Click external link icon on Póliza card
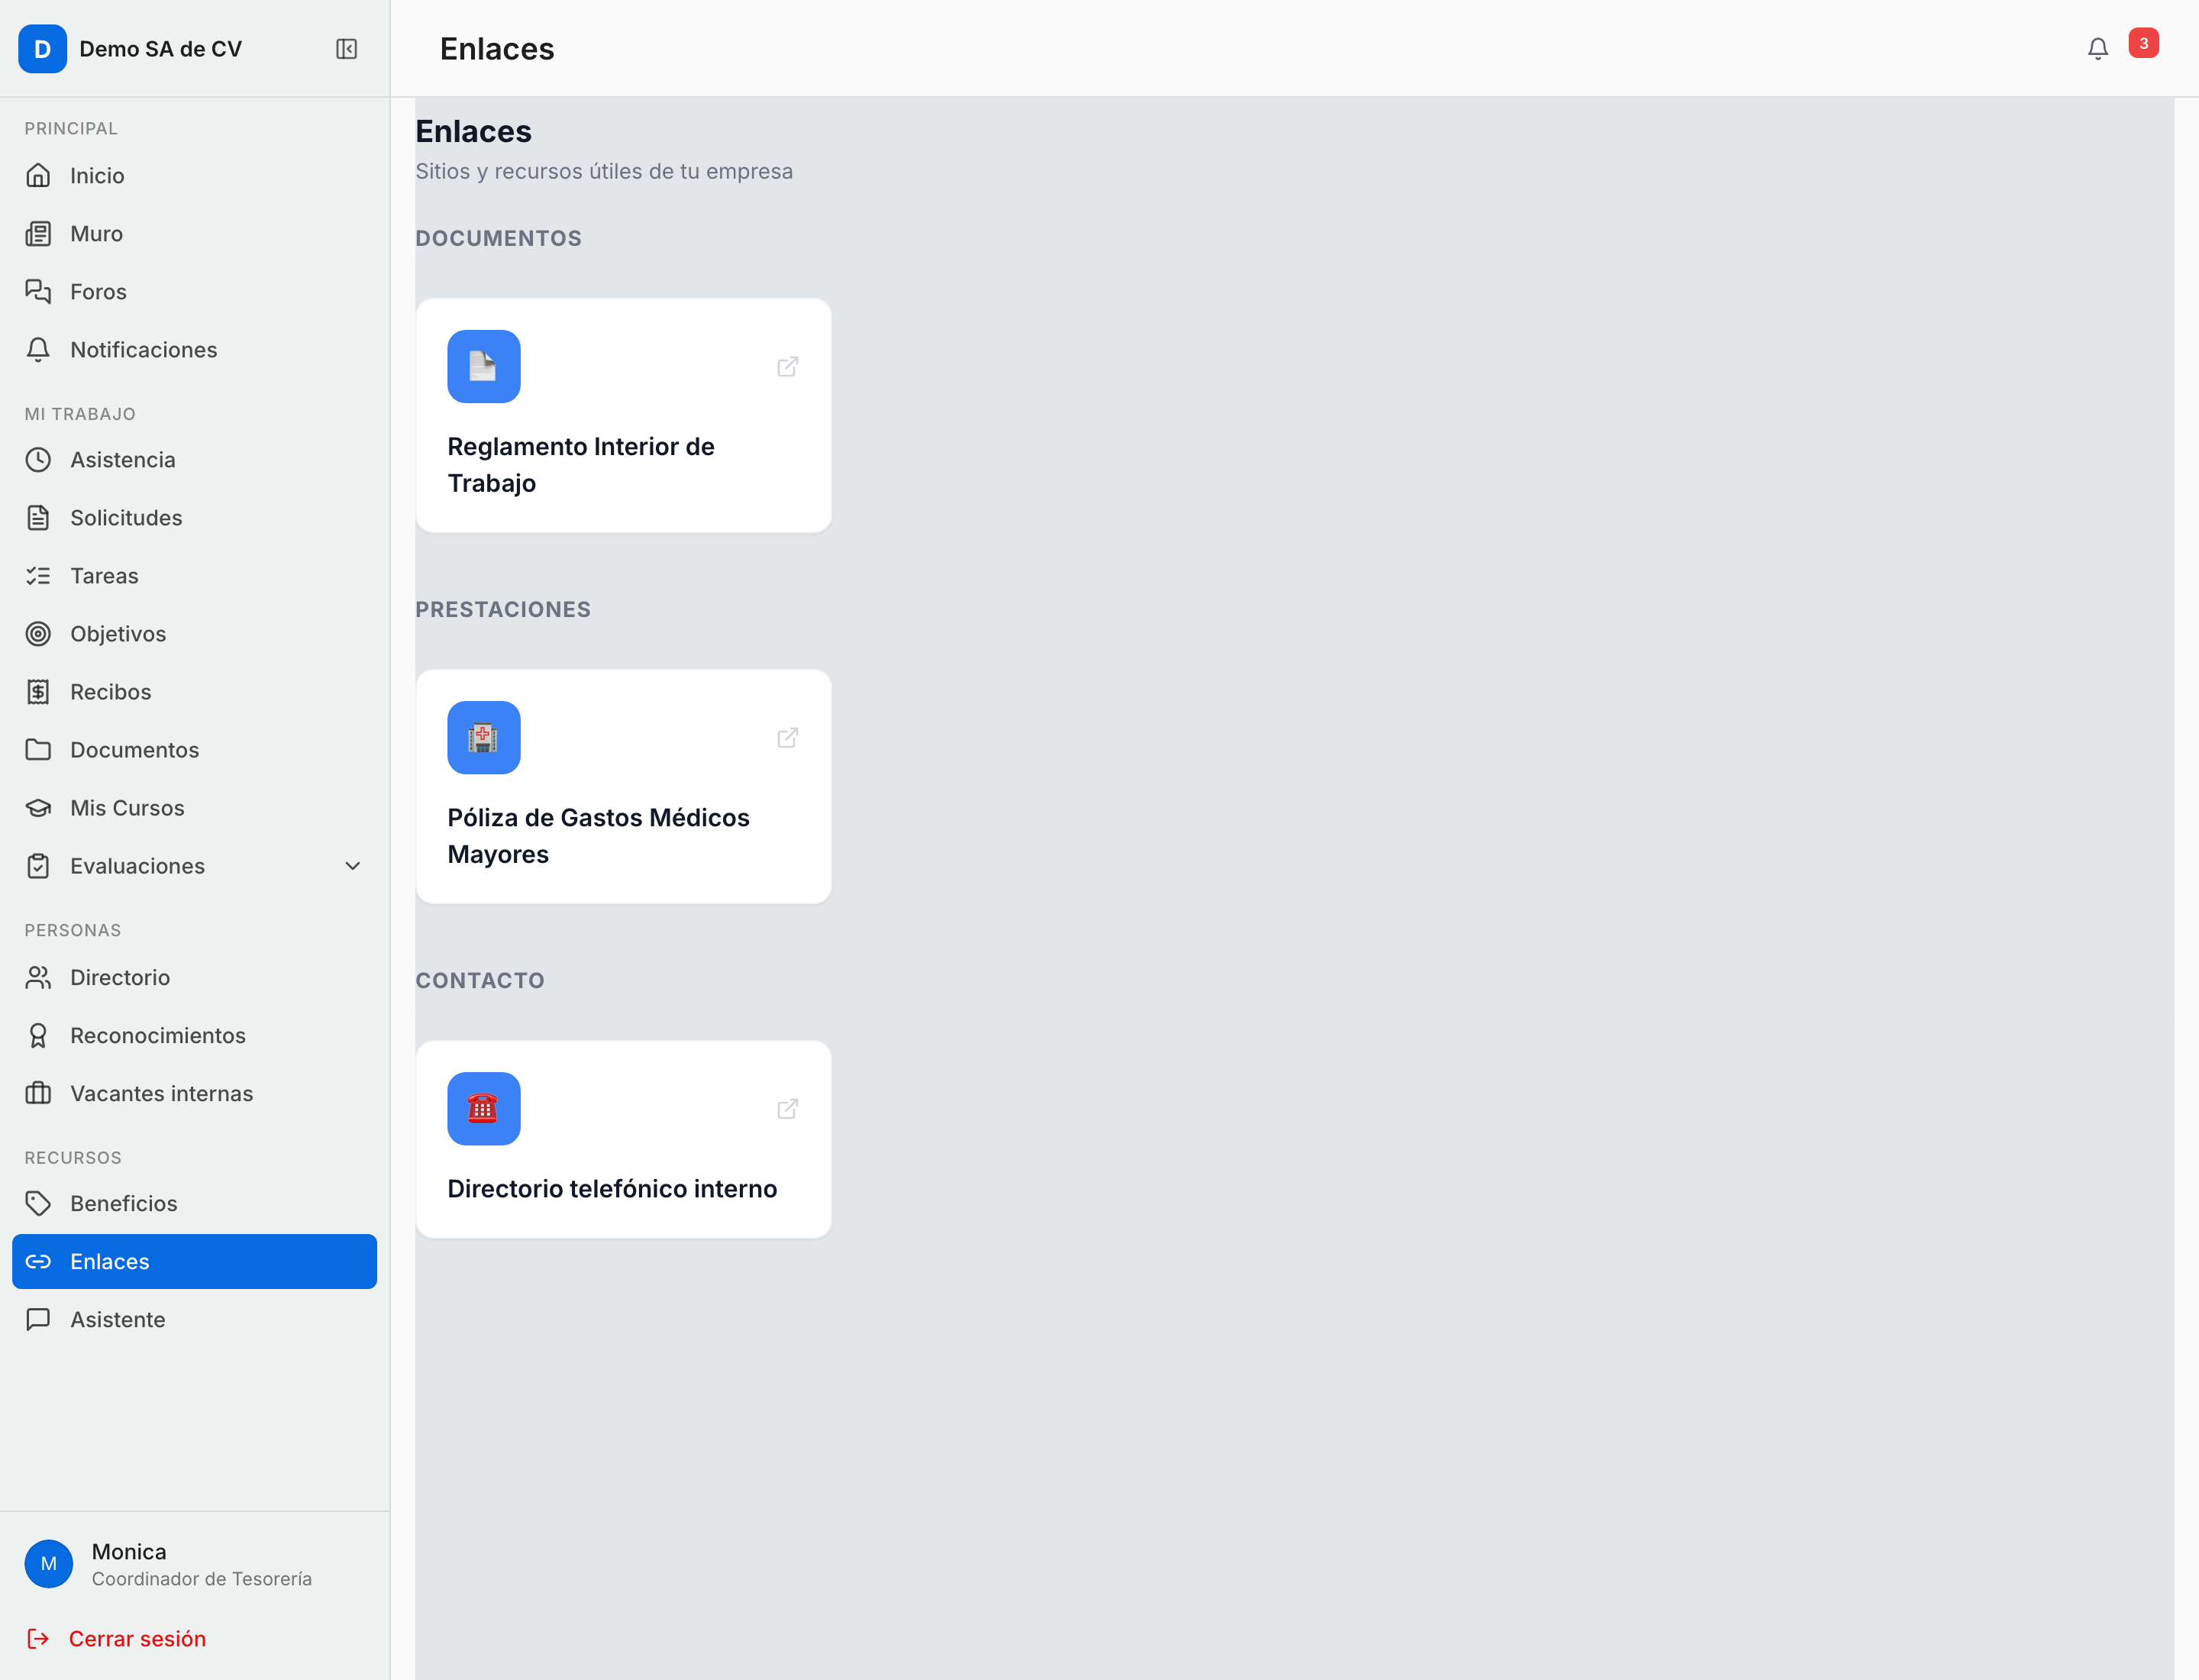Viewport: 2199px width, 1680px height. (x=788, y=738)
